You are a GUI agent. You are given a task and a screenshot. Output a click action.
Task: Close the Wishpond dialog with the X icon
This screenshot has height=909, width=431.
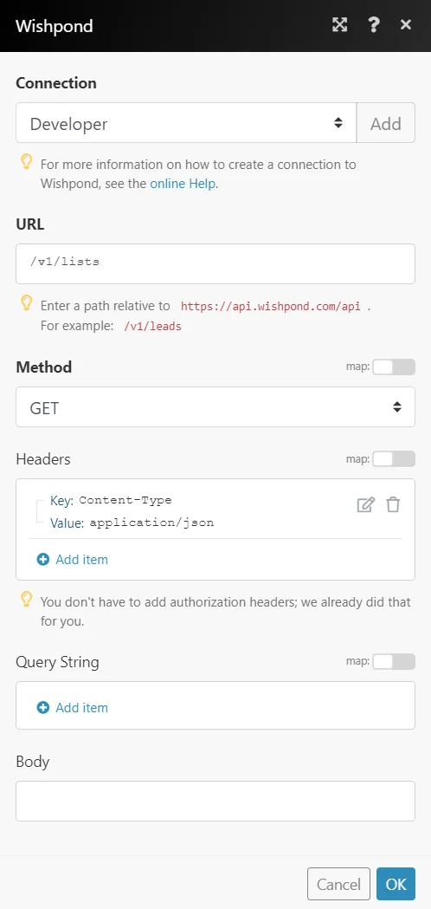[x=406, y=24]
